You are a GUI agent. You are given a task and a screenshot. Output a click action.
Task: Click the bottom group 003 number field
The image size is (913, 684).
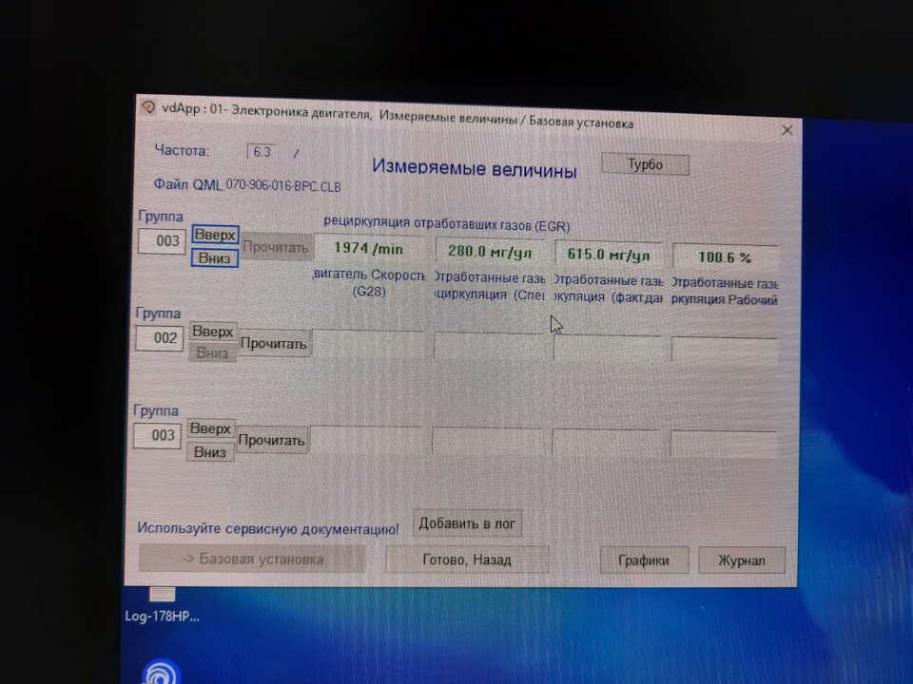tap(157, 435)
